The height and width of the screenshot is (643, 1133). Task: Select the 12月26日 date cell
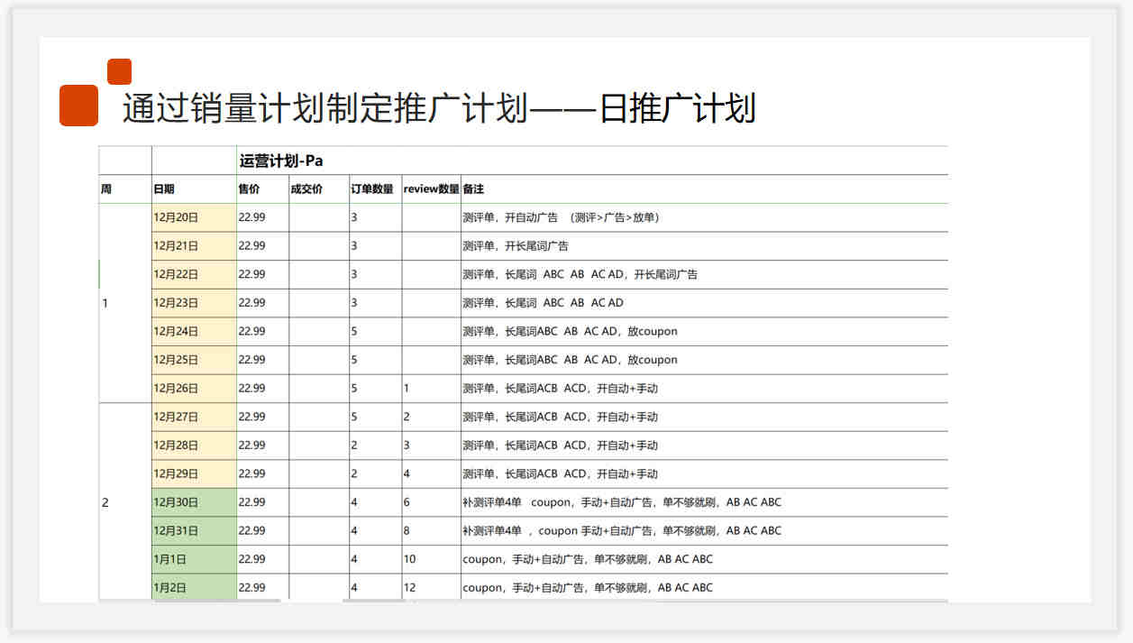pyautogui.click(x=194, y=389)
